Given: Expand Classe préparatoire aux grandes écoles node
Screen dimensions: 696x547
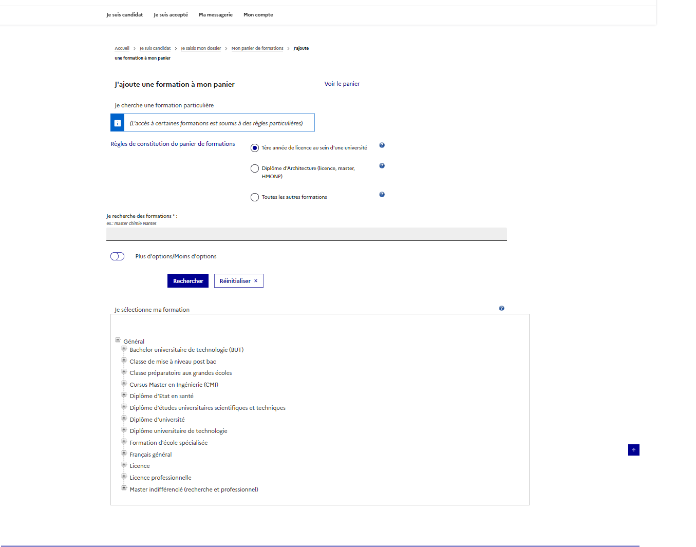Looking at the screenshot, I should [x=124, y=371].
